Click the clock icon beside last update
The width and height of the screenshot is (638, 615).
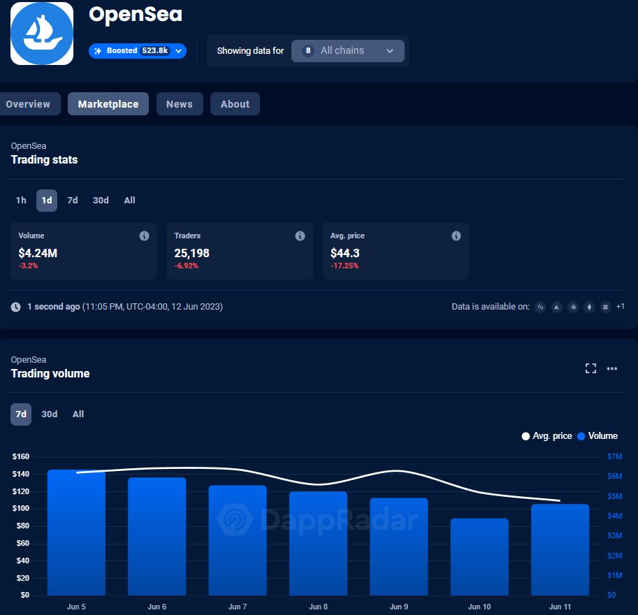coord(15,307)
